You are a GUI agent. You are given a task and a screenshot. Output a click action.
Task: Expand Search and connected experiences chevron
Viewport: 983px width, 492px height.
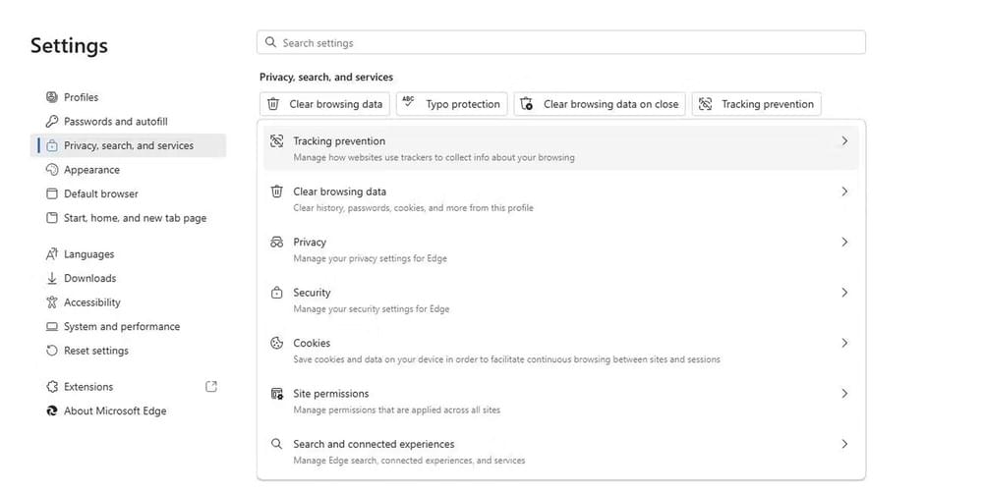point(844,444)
